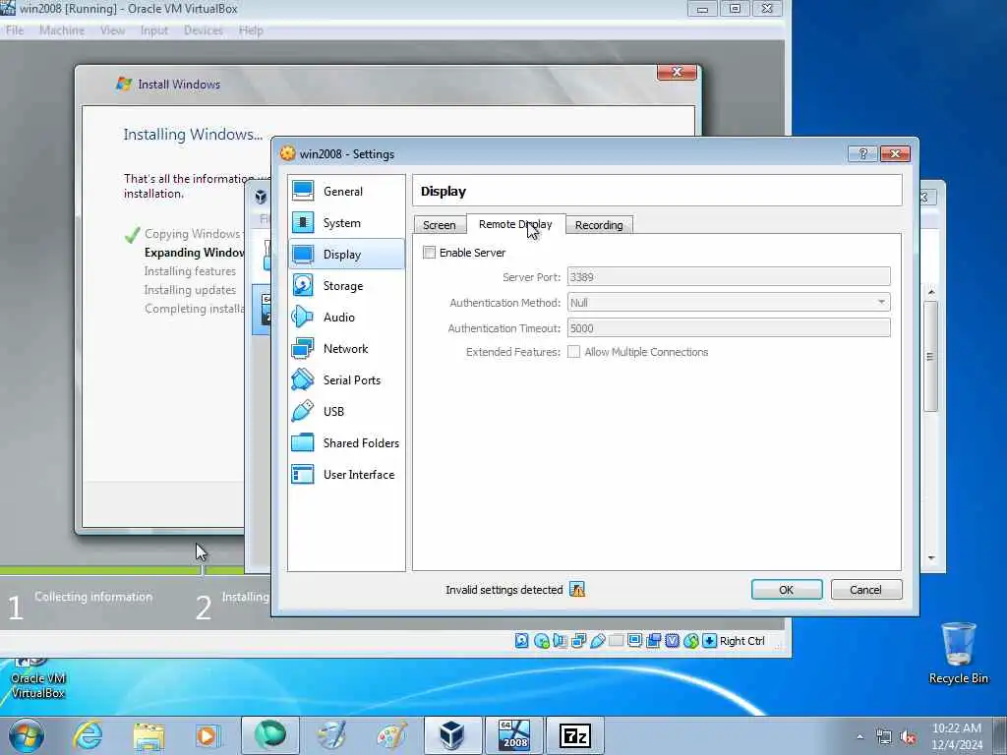Open the General settings category
1007x755 pixels.
346,192
